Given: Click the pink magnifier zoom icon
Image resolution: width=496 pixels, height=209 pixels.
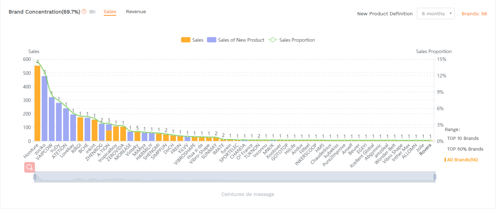Looking at the screenshot, I should pos(30,167).
